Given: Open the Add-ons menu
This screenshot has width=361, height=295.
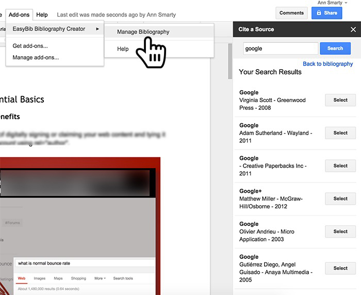Looking at the screenshot, I should 19,15.
